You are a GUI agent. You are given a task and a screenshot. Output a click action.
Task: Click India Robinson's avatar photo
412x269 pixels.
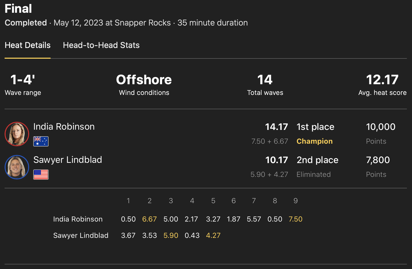pos(17,134)
